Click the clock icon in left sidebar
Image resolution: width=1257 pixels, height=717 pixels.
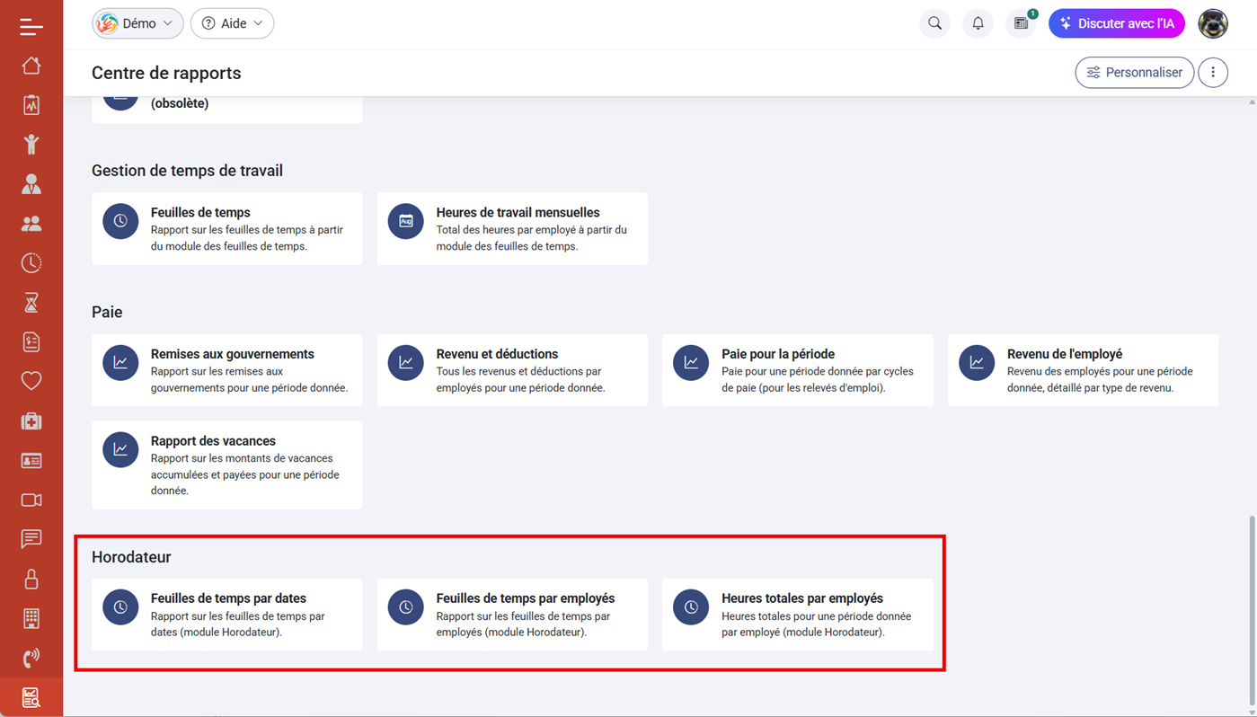pos(31,263)
